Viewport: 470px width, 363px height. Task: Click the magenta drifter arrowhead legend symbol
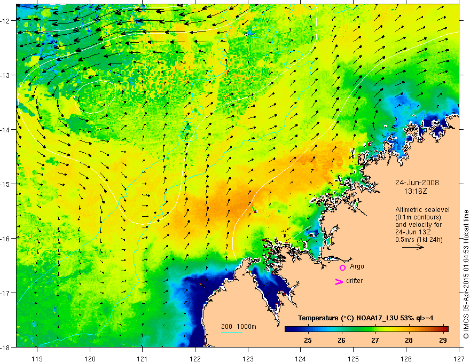[x=339, y=282]
